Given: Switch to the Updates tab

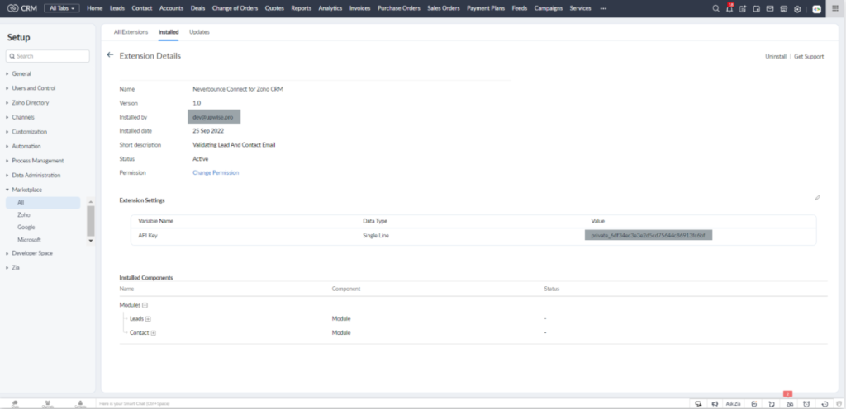Looking at the screenshot, I should tap(199, 32).
